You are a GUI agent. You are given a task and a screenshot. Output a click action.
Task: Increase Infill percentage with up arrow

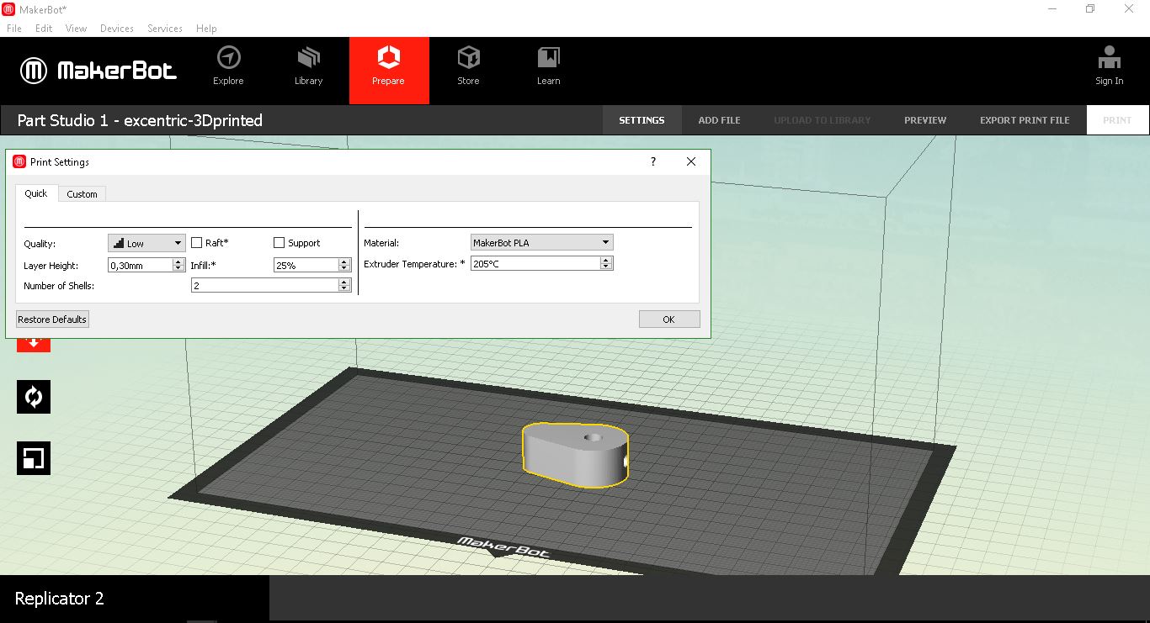click(x=344, y=261)
